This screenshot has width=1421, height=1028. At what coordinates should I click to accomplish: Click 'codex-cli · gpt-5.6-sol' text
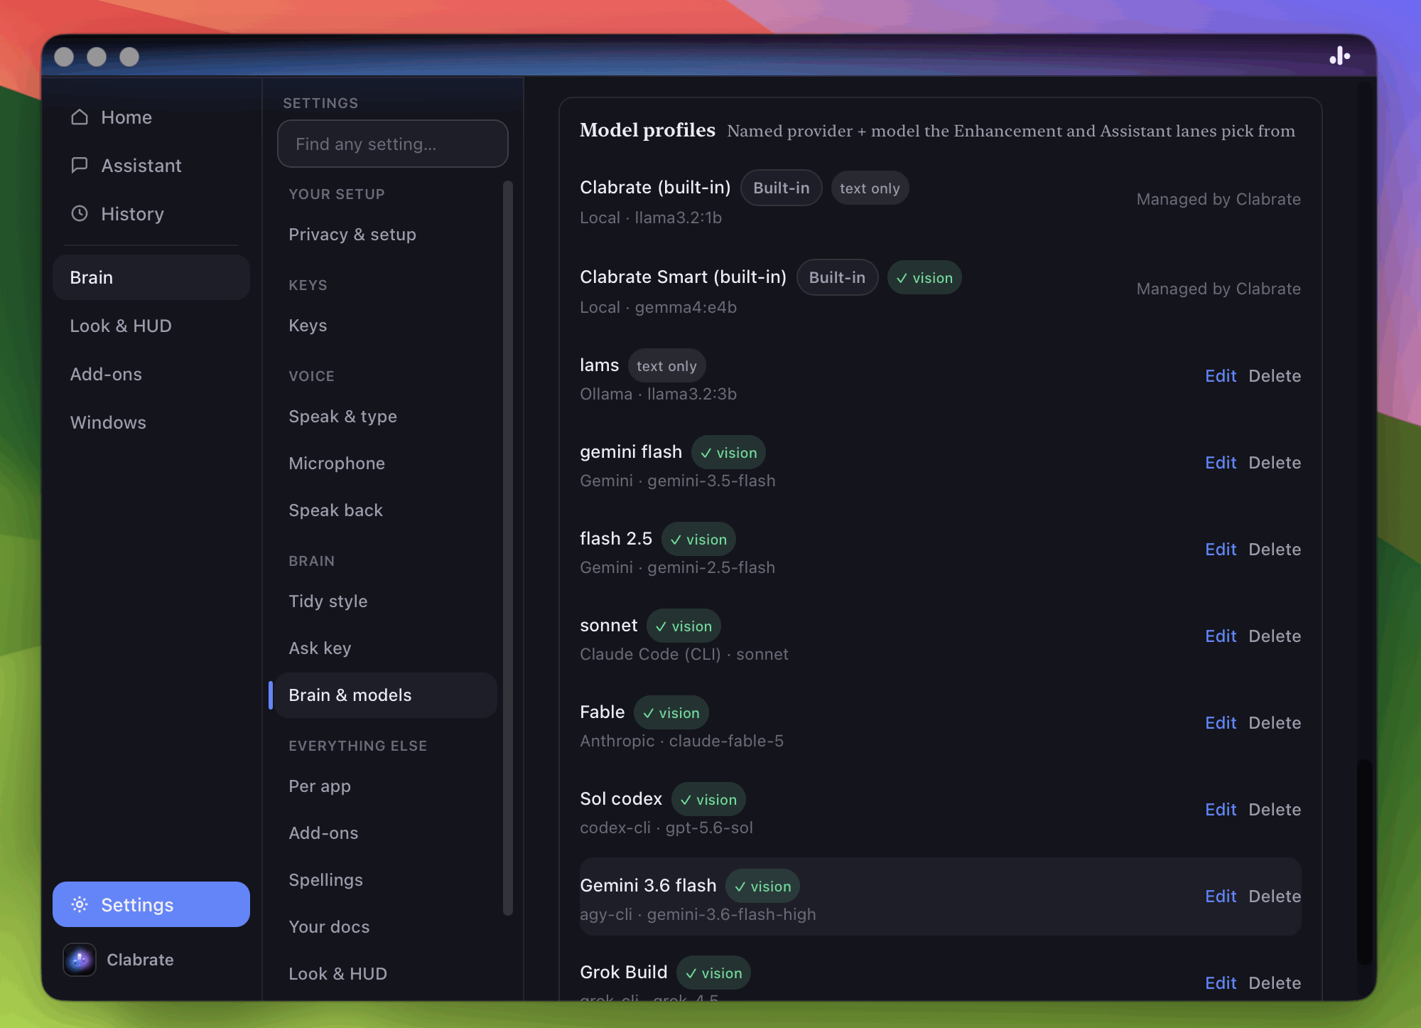click(x=666, y=828)
